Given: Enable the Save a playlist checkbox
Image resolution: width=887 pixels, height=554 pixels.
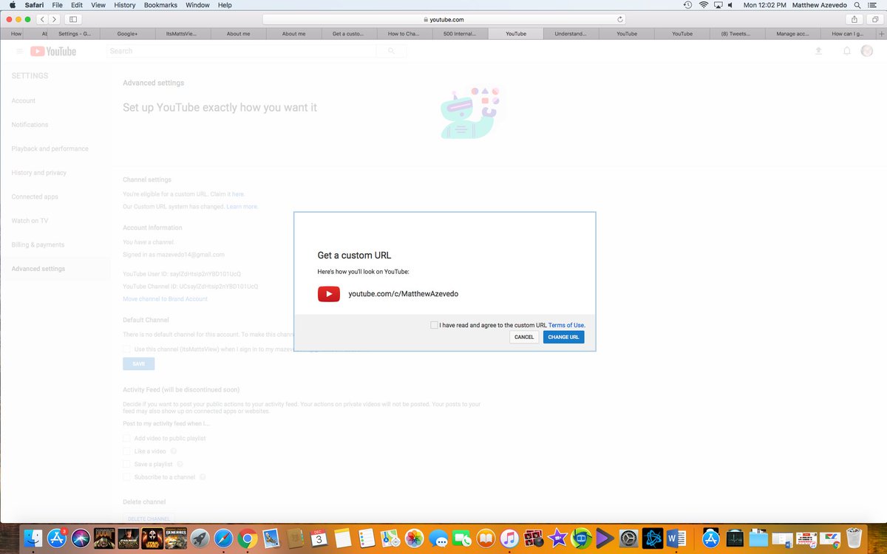Looking at the screenshot, I should pyautogui.click(x=126, y=464).
